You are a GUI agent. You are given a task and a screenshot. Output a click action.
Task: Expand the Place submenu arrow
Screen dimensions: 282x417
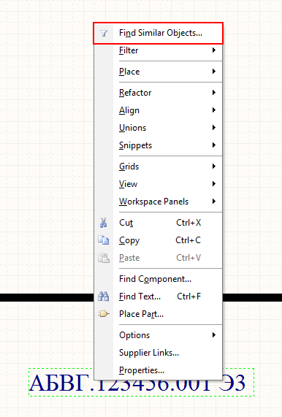[x=213, y=72]
